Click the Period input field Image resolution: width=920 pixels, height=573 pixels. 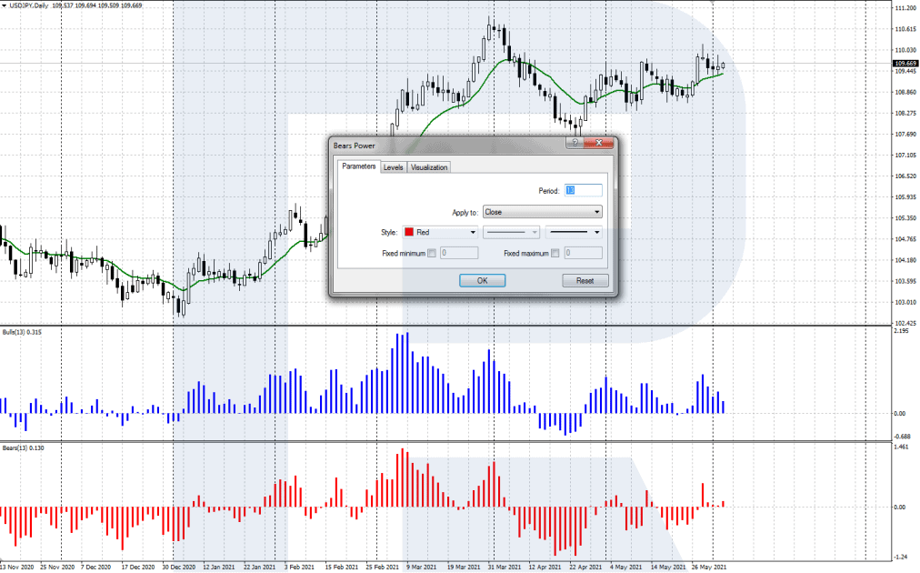pyautogui.click(x=583, y=190)
